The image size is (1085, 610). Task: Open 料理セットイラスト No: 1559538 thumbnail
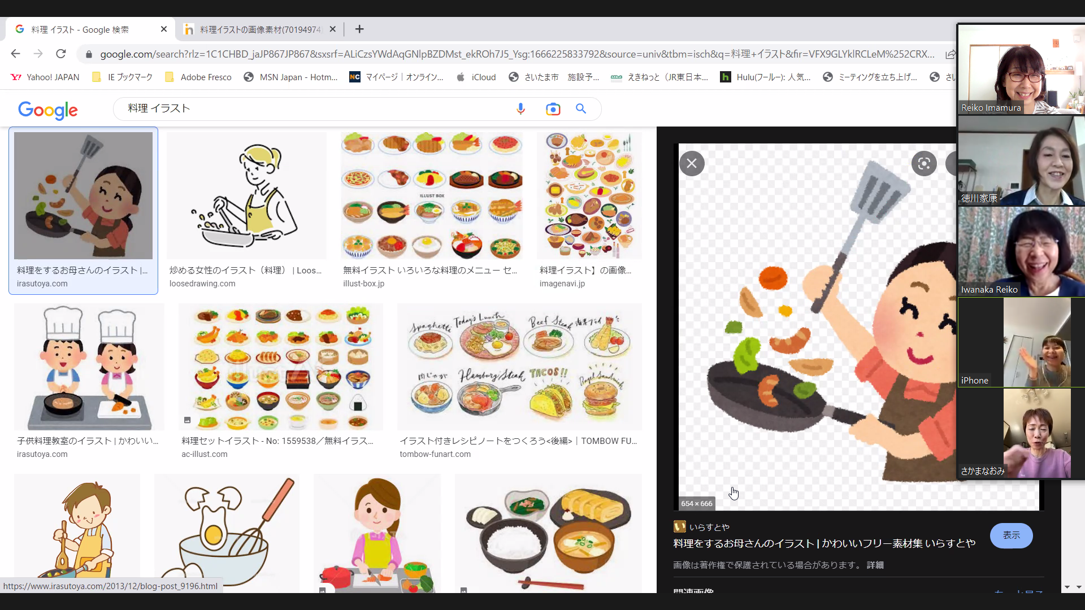point(281,367)
